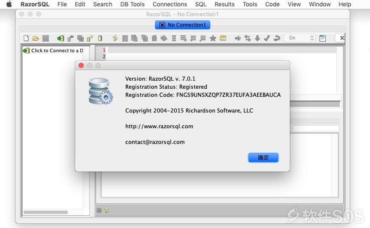Click the green arrow Connect icon in toolbar

(61, 38)
